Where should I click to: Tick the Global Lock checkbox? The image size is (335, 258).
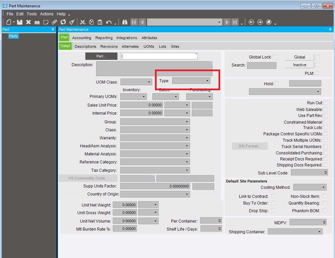[275, 57]
